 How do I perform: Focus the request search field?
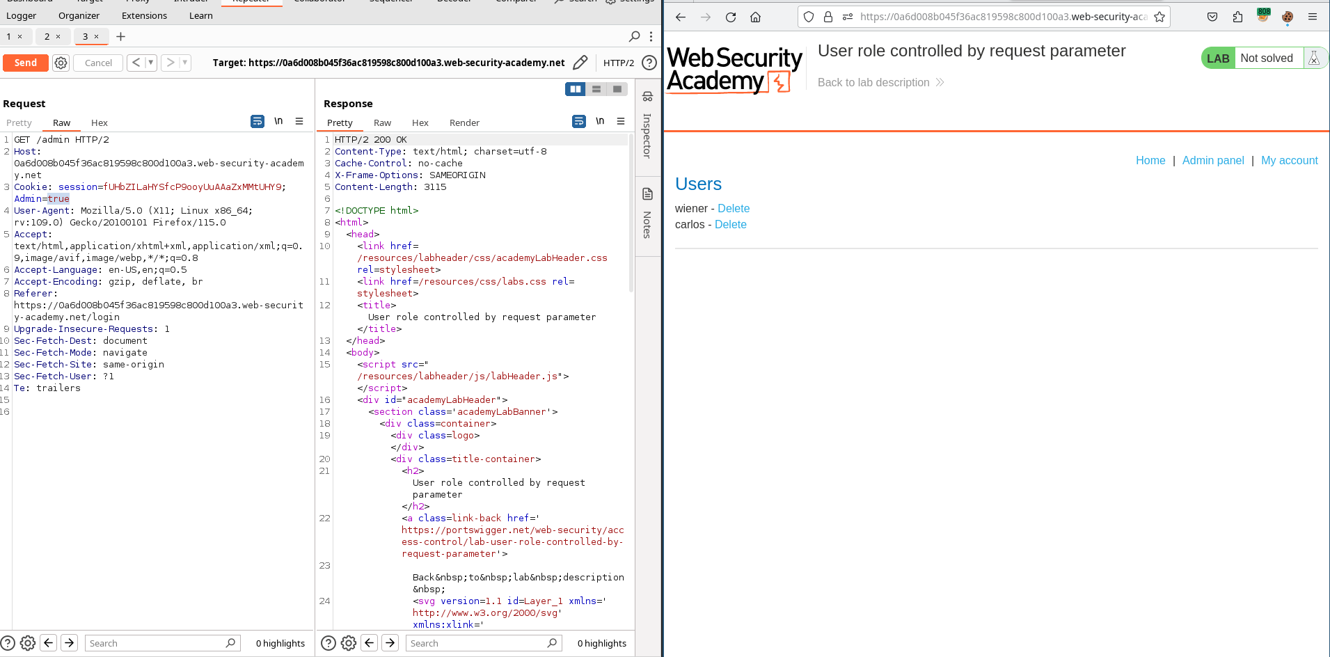point(162,643)
